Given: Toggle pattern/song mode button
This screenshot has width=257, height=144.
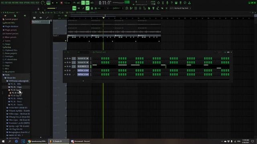Looking at the screenshot, I should 48,3.
